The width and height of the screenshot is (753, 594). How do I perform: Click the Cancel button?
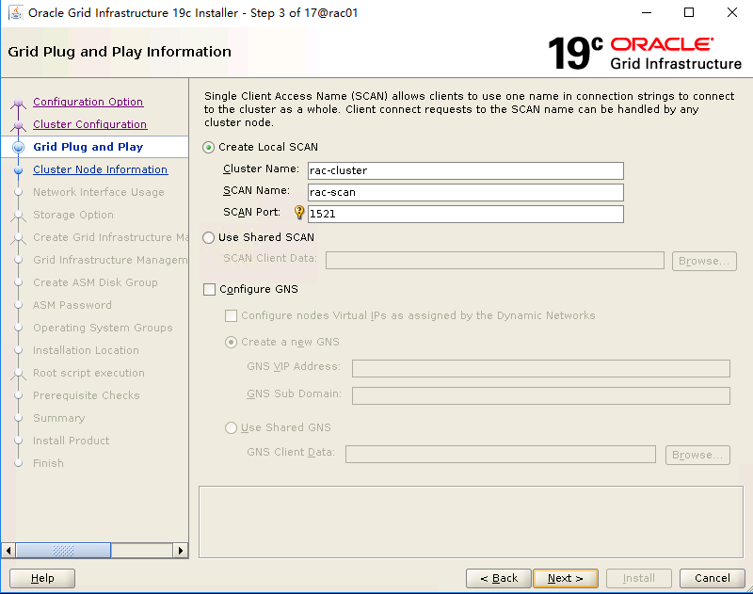(713, 578)
